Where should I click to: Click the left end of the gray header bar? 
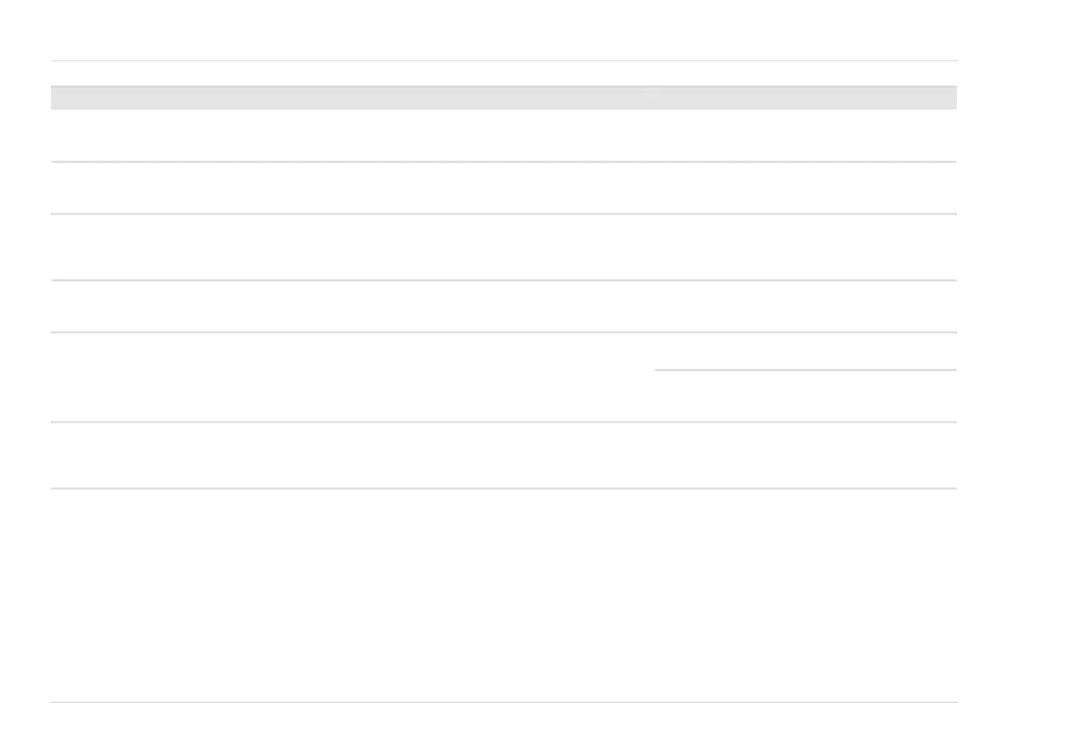[x=63, y=97]
